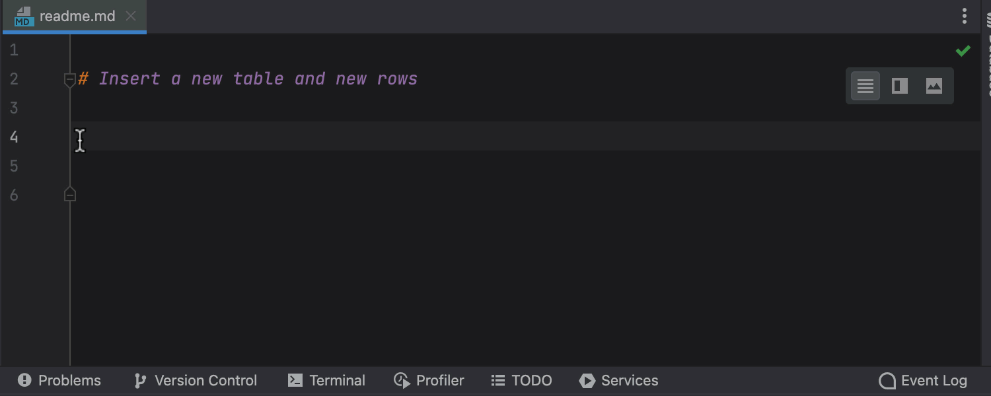This screenshot has height=396, width=991.
Task: Switch to preview-only view mode
Action: (934, 86)
